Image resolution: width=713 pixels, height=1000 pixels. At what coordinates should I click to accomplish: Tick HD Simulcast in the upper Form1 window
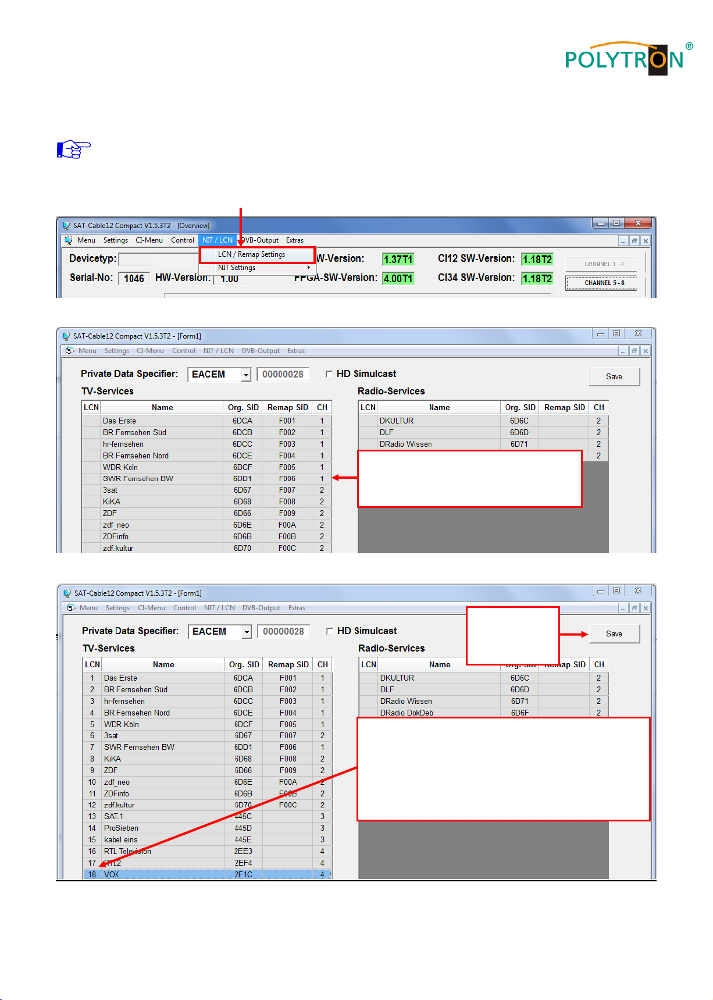pos(329,374)
